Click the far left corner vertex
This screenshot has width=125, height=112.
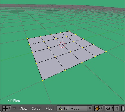coord(27,39)
